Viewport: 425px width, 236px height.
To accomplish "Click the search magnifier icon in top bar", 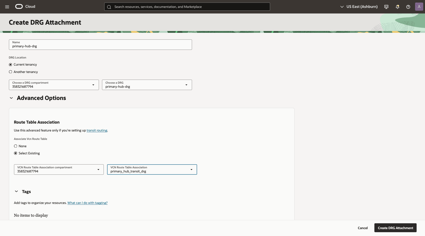I will click(109, 7).
